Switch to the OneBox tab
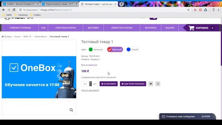Screen dimensions: 222x125 click(x=21, y=4)
